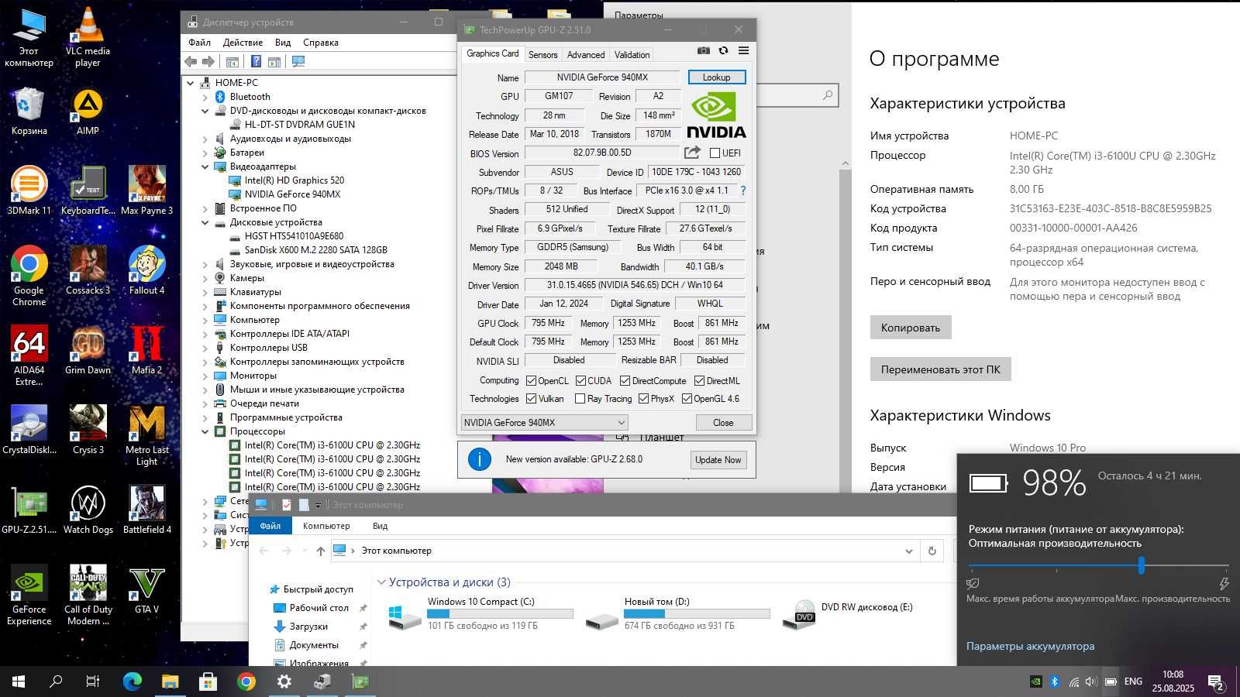Click the Новый том (D:) drive
Viewport: 1240px width, 697px height.
677,613
